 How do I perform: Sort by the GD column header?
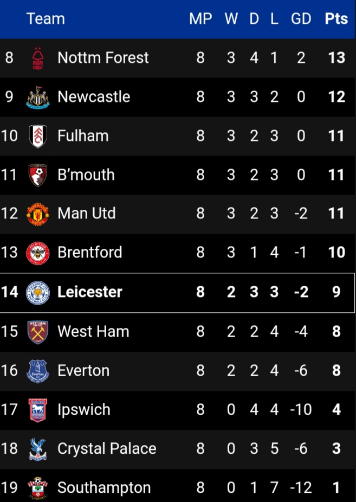pos(301,19)
